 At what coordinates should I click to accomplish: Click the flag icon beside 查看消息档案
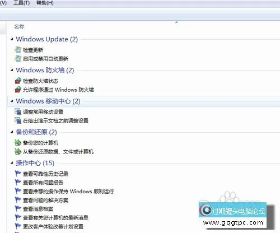(x=18, y=209)
